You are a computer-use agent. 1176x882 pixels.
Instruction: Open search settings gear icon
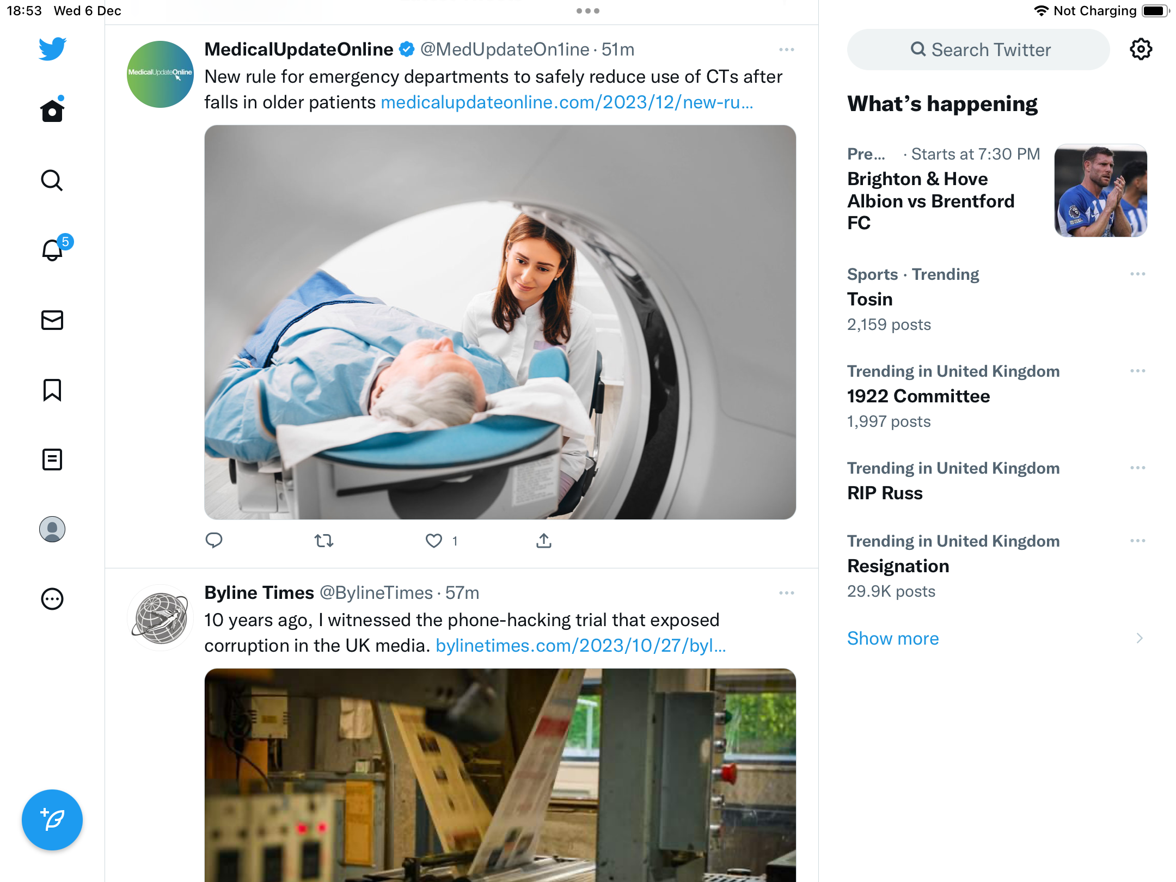pyautogui.click(x=1141, y=50)
